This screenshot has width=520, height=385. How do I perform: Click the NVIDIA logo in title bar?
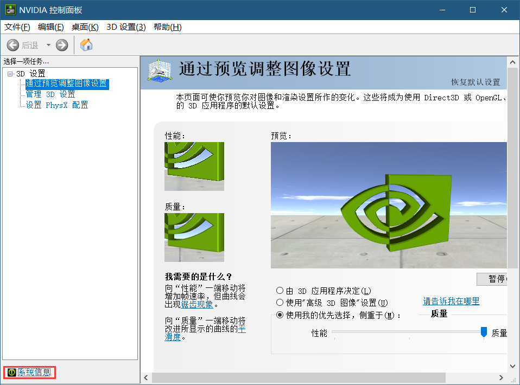coord(10,10)
